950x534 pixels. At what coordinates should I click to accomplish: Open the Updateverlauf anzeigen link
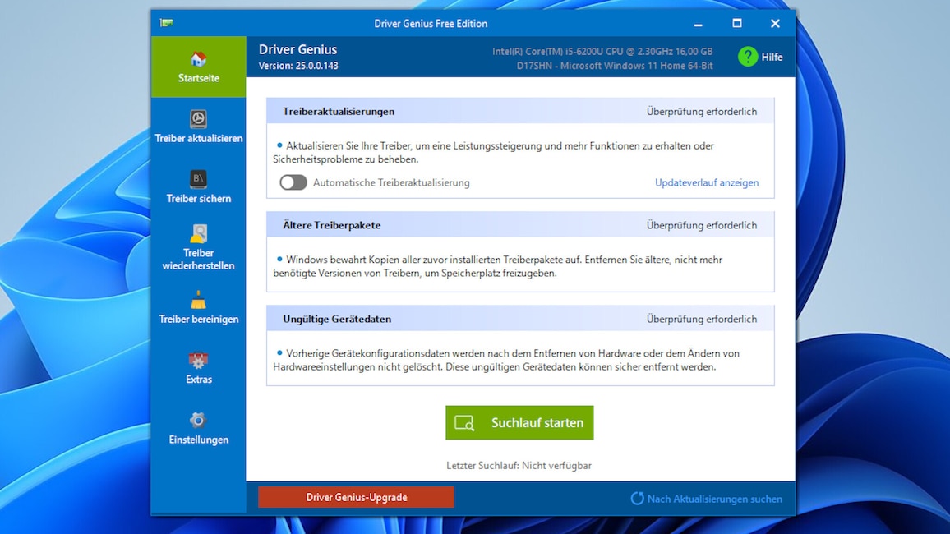pyautogui.click(x=707, y=182)
